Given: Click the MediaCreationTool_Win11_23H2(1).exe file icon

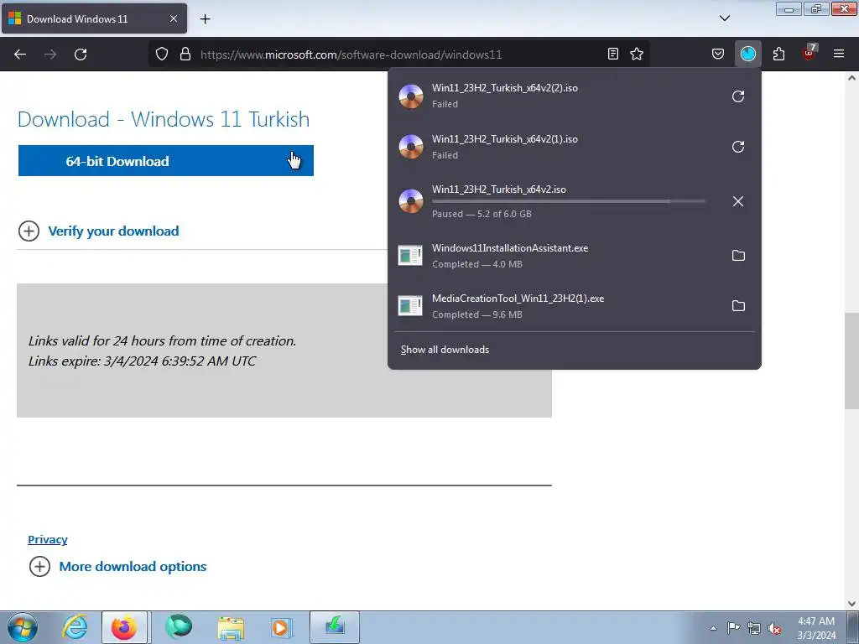Looking at the screenshot, I should [x=410, y=305].
